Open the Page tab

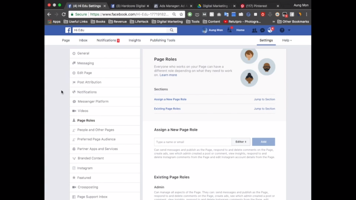[x=66, y=40]
